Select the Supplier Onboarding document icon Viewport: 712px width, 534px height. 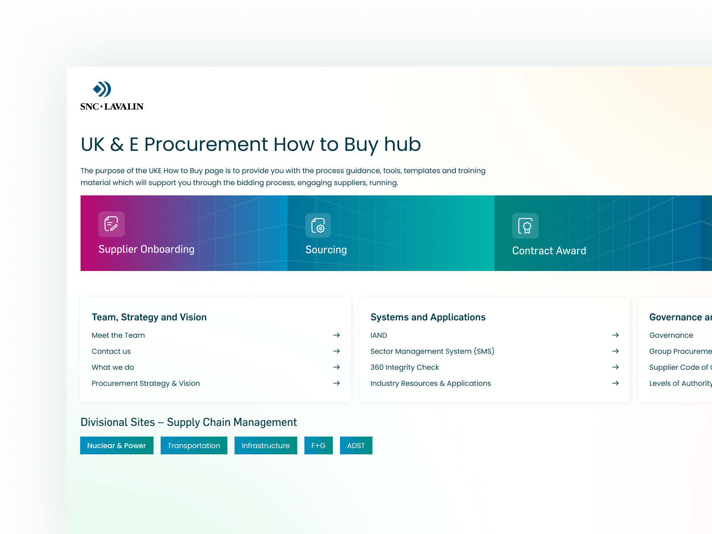pos(111,224)
